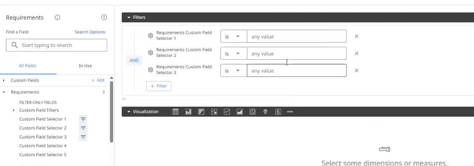Click the value field for Selector 2 filter
Screen dimensions: 474x166
tap(297, 54)
